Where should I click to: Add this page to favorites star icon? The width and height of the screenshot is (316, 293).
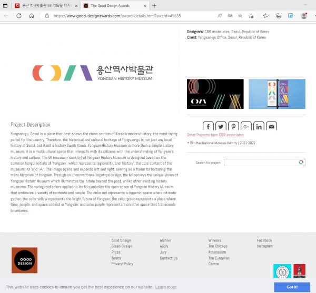(251, 16)
